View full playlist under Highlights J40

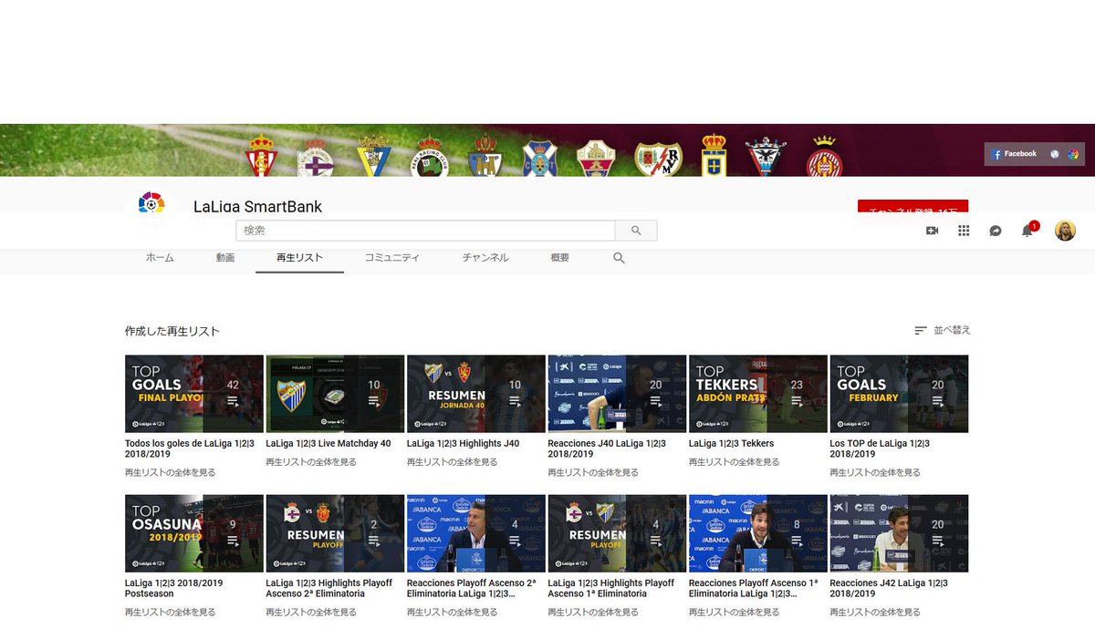(453, 462)
